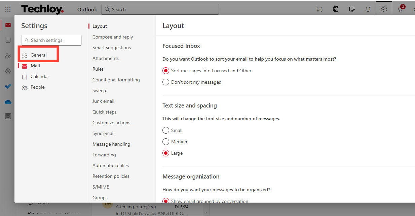
Task: Open Forwarding settings
Action: (x=104, y=155)
